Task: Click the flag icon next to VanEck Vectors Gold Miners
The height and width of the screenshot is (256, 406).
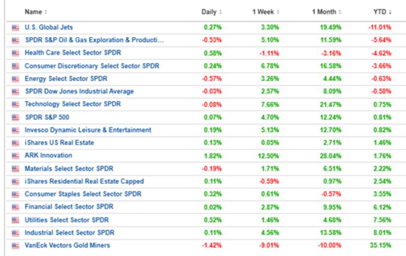Action: coord(15,245)
